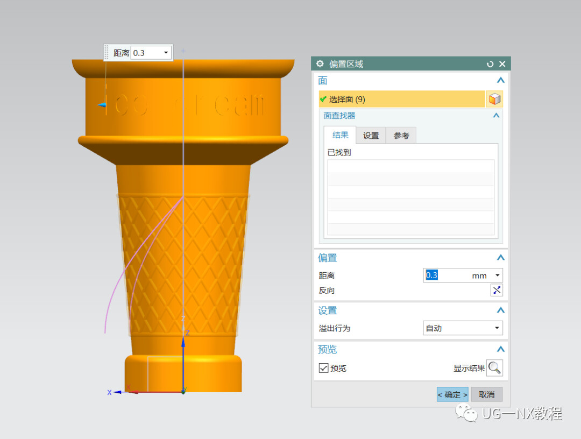
Task: Open the floating 距离 dropdown arrow
Action: click(x=166, y=53)
